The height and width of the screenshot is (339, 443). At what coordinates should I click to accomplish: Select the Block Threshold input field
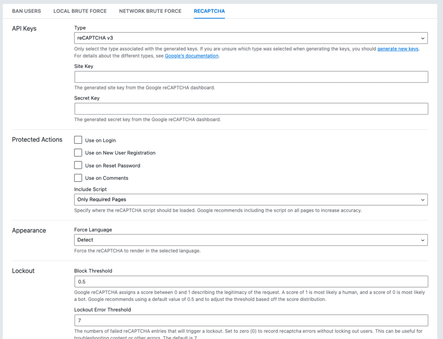click(x=251, y=281)
